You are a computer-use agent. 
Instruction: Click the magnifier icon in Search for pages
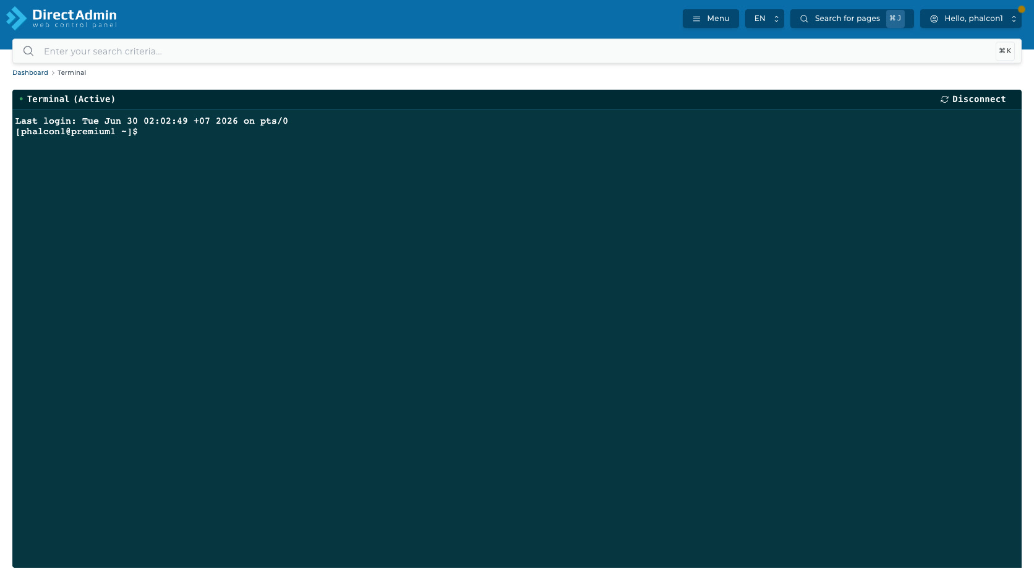tap(804, 19)
